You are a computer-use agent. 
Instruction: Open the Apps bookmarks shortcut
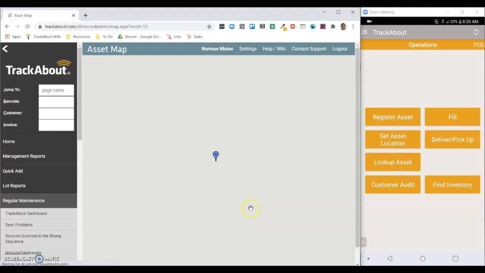(x=13, y=36)
